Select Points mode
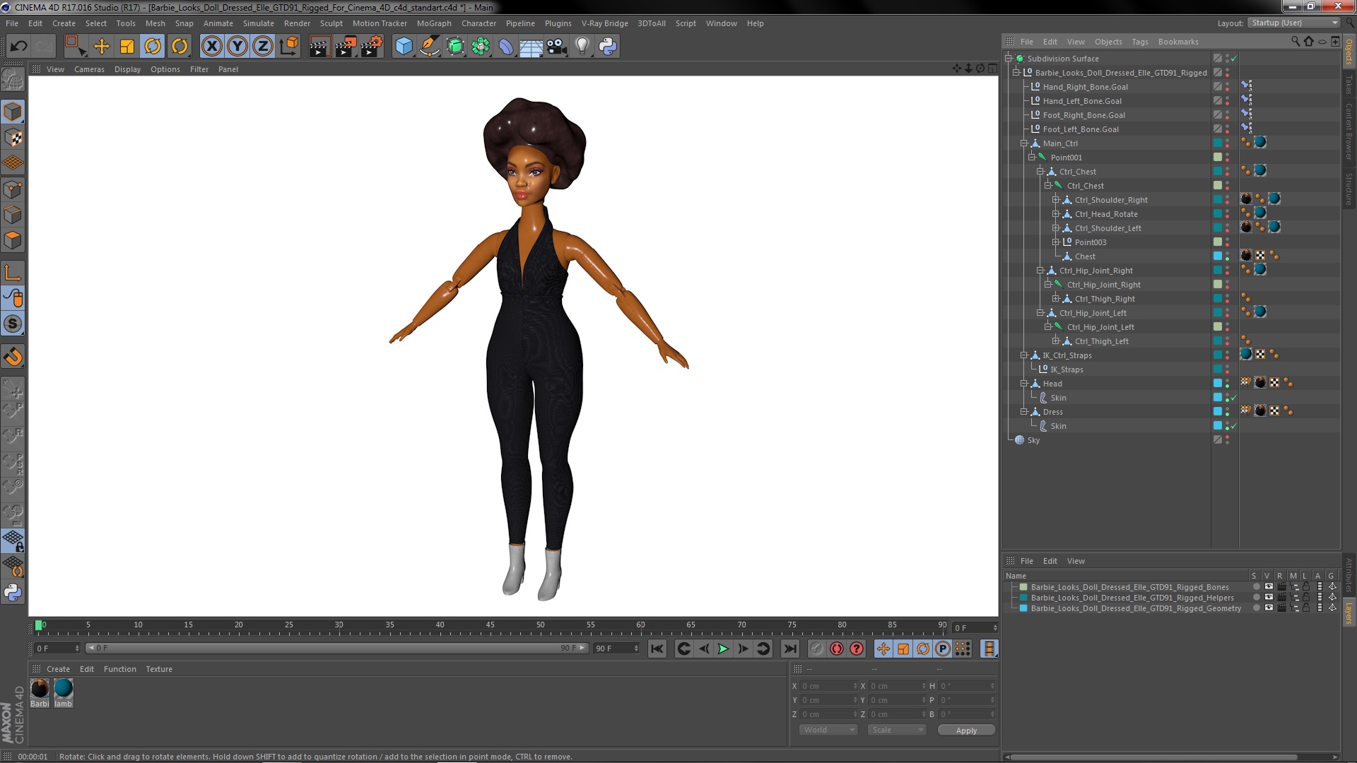Screen dimensions: 1357x763 pos(13,189)
